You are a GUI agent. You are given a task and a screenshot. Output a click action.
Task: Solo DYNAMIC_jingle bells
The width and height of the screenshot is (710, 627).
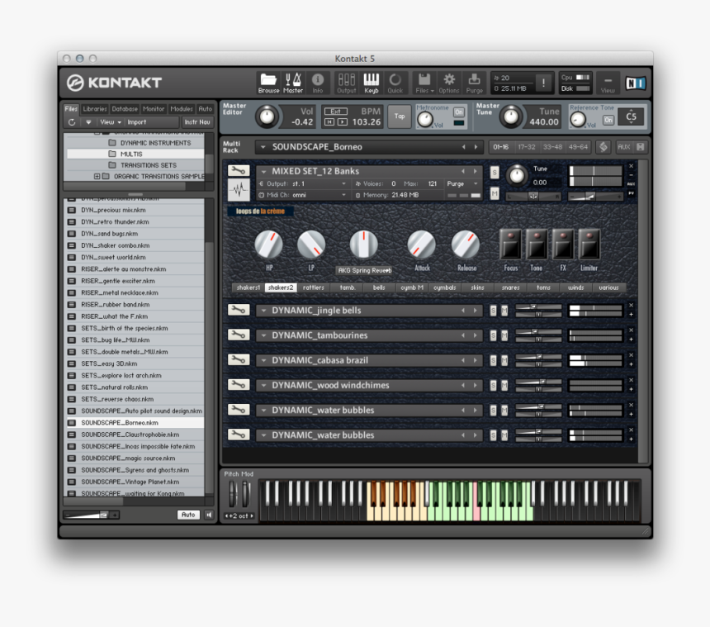[x=493, y=311]
